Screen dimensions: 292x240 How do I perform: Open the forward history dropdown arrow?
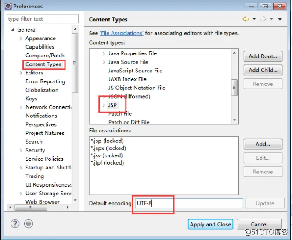click(x=271, y=19)
